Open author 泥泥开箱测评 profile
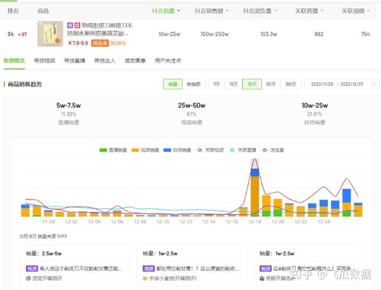The height and width of the screenshot is (290, 381). (47, 278)
